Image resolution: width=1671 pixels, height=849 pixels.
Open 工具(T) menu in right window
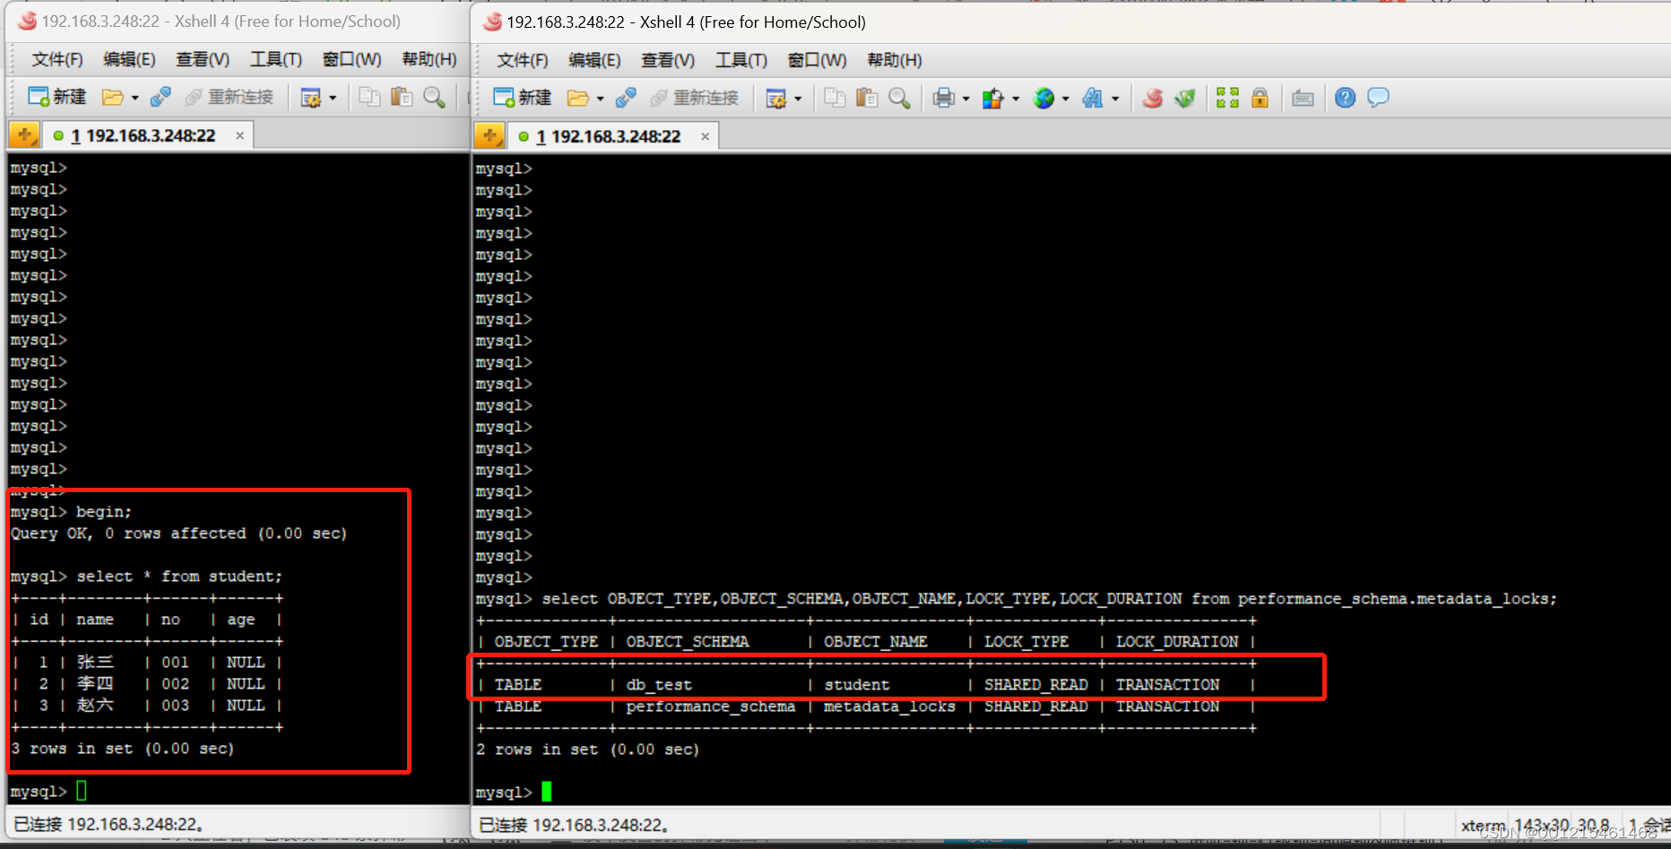(741, 60)
